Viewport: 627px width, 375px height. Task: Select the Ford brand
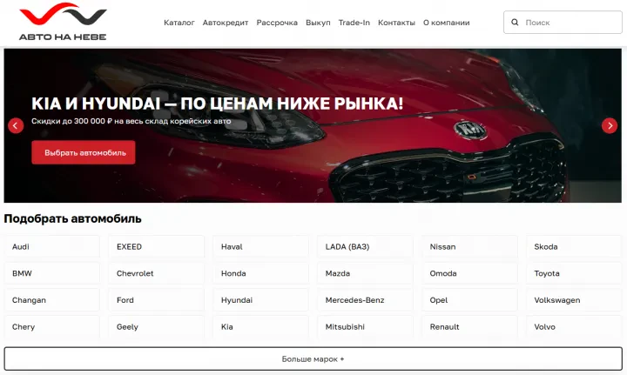[x=157, y=300]
